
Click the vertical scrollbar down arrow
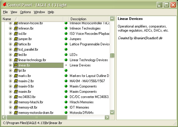point(112,112)
